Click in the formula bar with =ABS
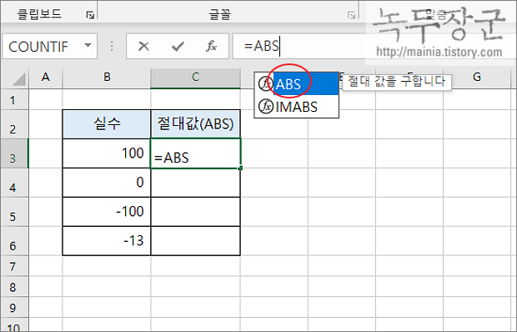Image resolution: width=517 pixels, height=332 pixels. pyautogui.click(x=300, y=46)
